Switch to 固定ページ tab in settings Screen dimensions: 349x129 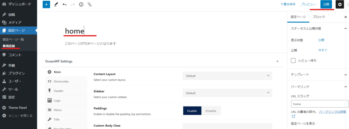pos(298,17)
